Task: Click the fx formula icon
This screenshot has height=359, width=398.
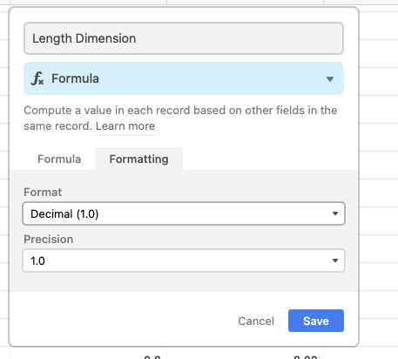Action: click(x=37, y=78)
